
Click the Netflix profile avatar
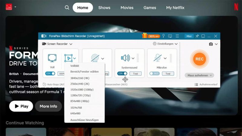pyautogui.click(x=9, y=7)
